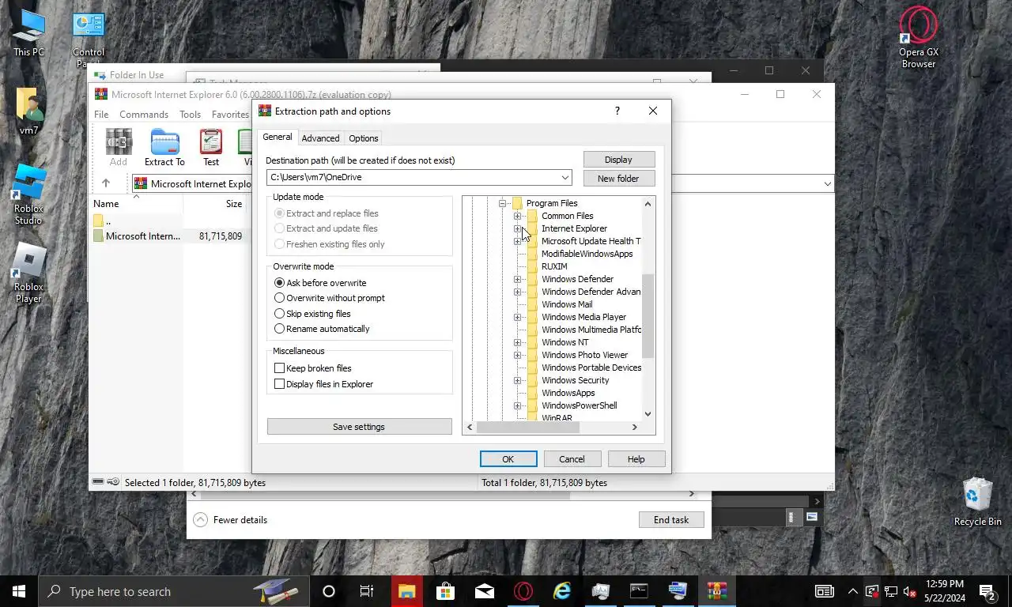Show hidden system tray icons chevron
This screenshot has width=1012, height=607.
(x=852, y=591)
